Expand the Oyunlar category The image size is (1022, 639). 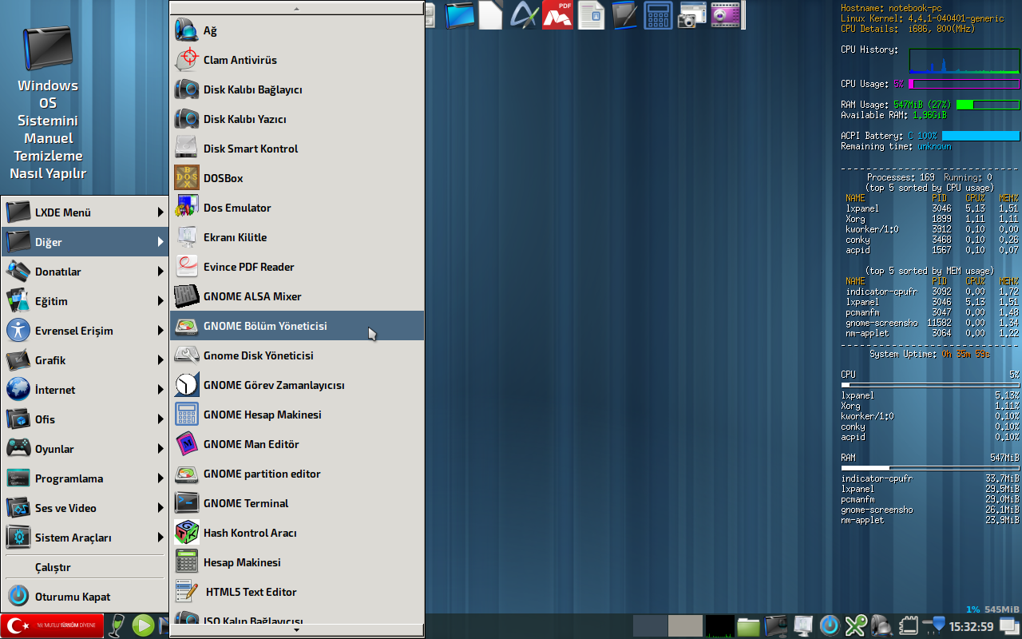(x=85, y=449)
